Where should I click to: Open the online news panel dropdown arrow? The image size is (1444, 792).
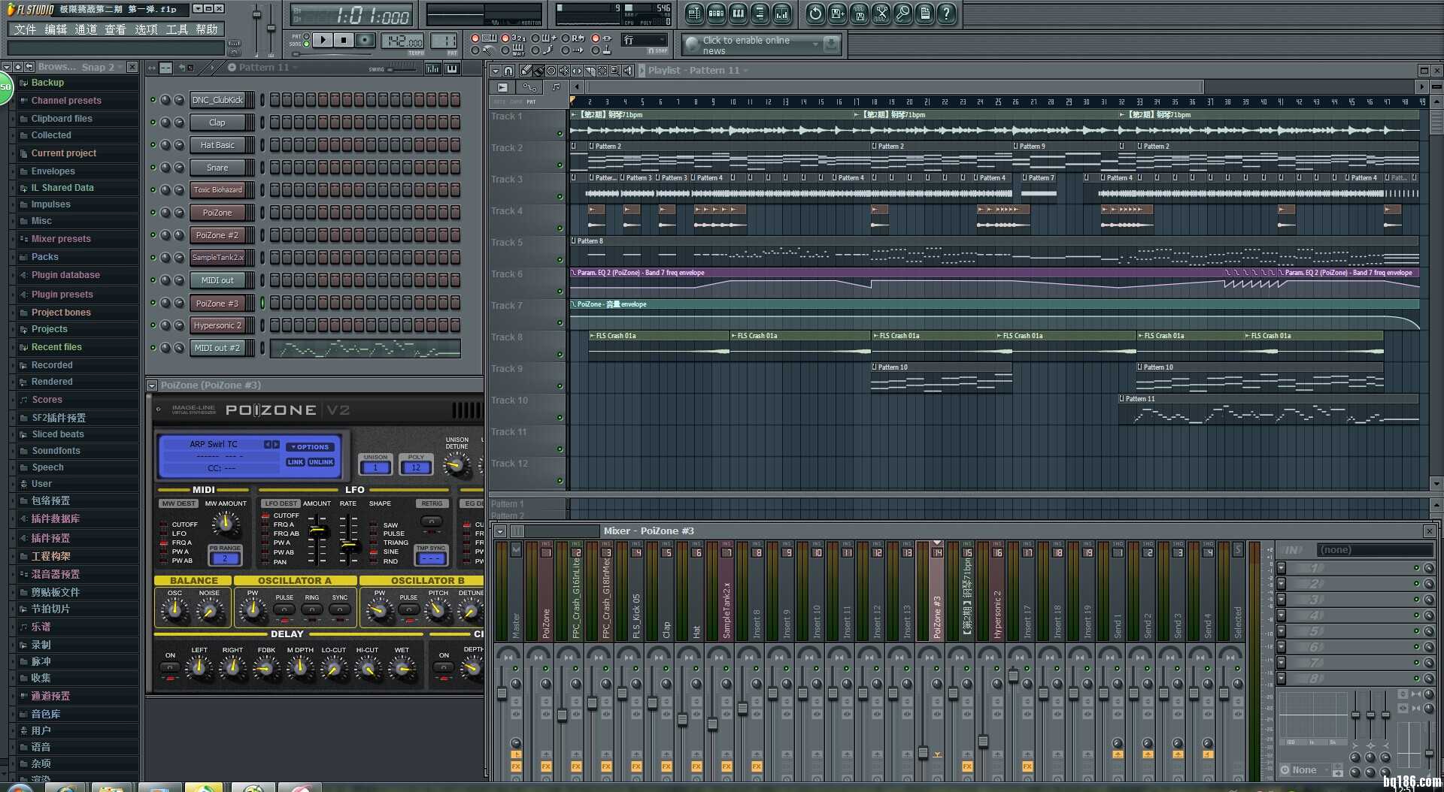[x=815, y=45]
